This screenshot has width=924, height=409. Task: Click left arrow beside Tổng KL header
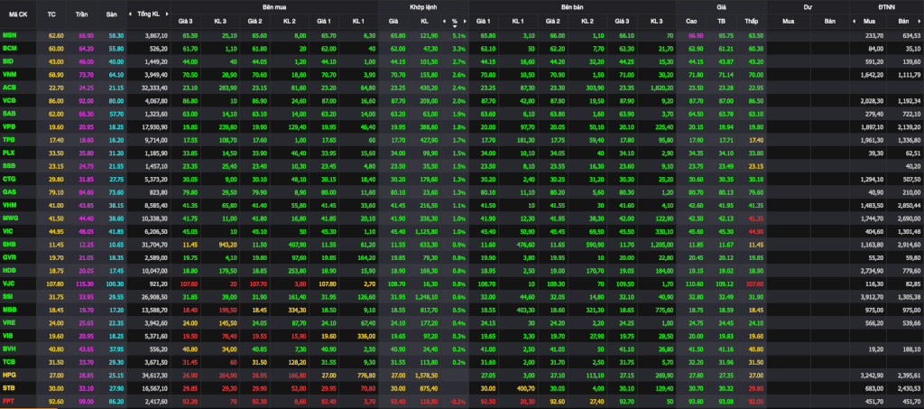(132, 13)
